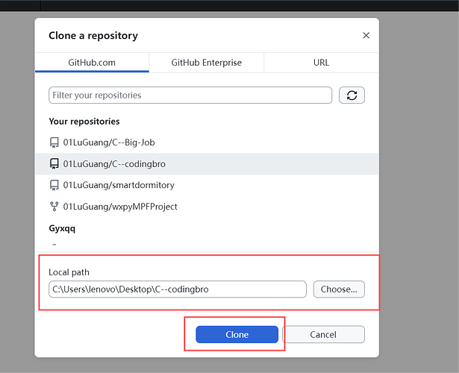Click repo icon beside 01LuGuang/C--Big-Job
459x373 pixels.
point(54,142)
